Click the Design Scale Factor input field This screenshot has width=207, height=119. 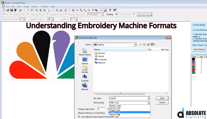click(101, 109)
